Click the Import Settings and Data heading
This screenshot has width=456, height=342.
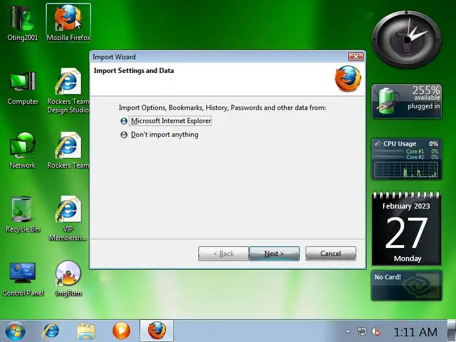pyautogui.click(x=134, y=71)
